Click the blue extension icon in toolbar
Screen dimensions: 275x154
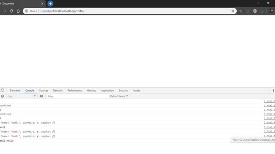tap(262, 11)
